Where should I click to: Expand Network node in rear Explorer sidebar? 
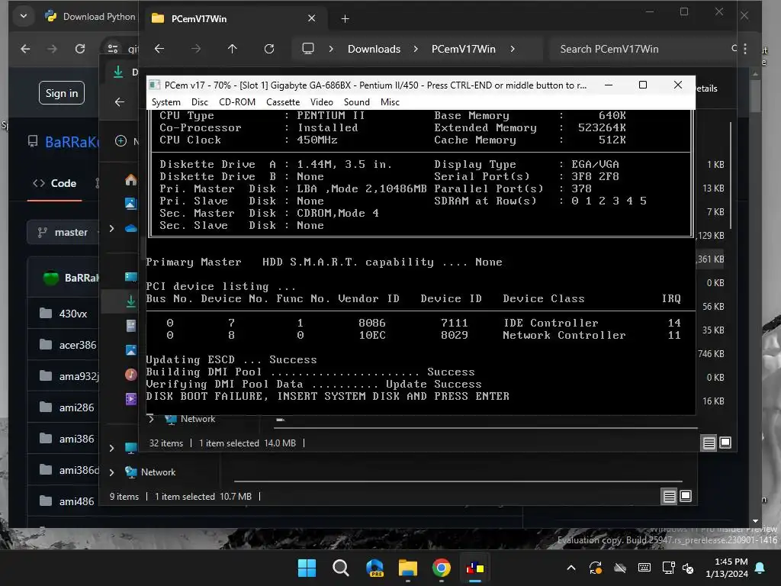point(111,472)
